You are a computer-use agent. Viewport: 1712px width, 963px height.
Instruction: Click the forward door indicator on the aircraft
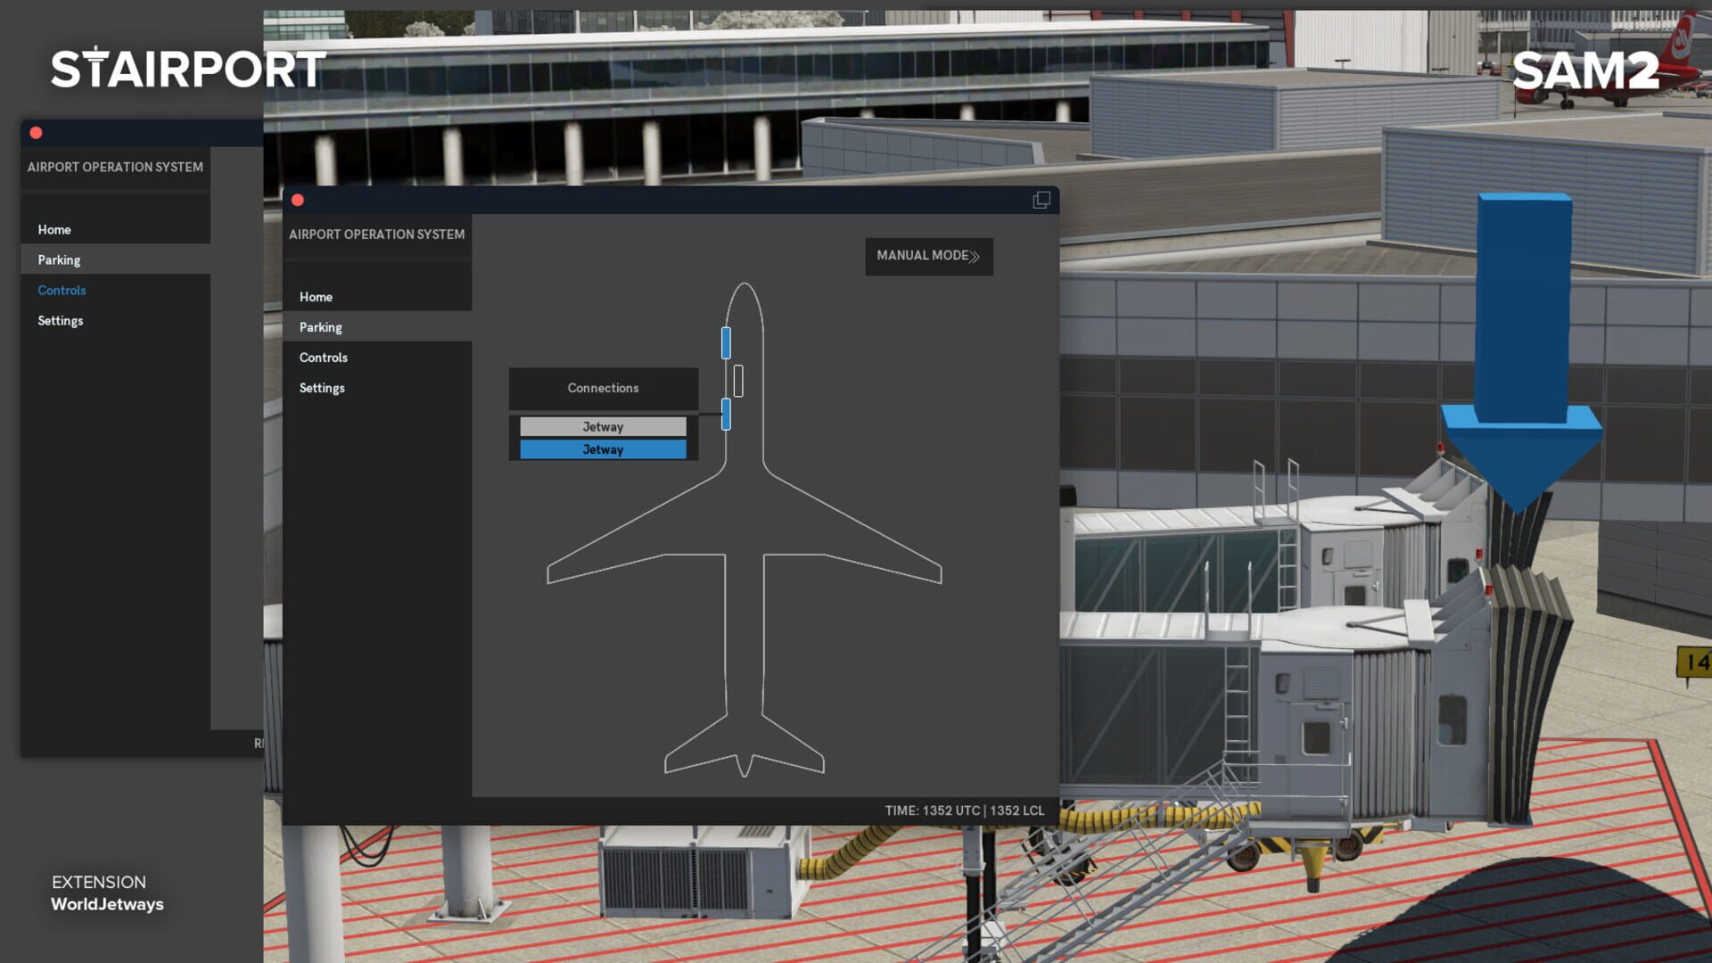pos(726,342)
